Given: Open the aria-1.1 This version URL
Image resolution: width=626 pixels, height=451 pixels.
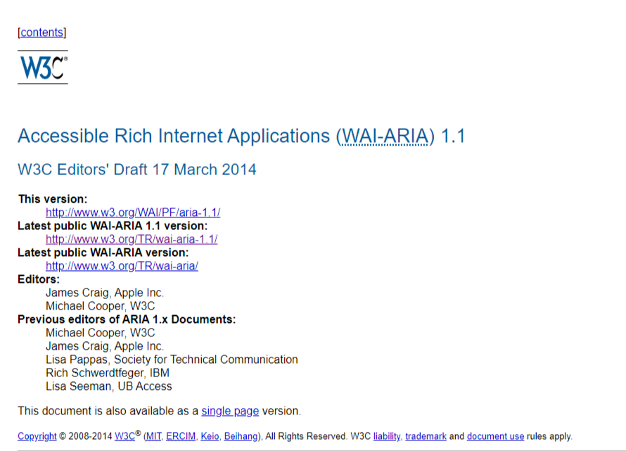Looking at the screenshot, I should click(x=133, y=212).
